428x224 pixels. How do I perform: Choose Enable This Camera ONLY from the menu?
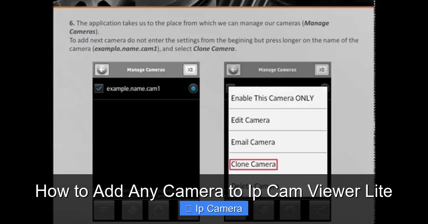(x=277, y=98)
